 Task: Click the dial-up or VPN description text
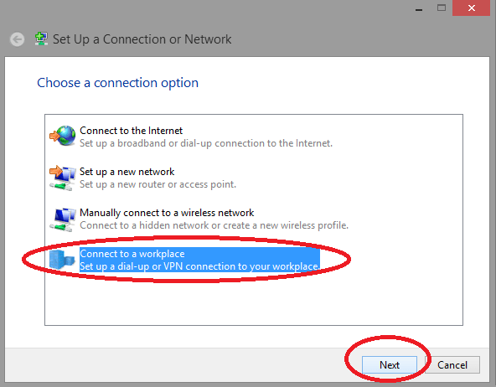pos(199,266)
